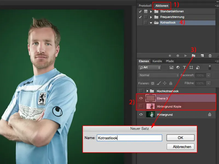
Task: Click the Create new action icon
Action: click(202, 56)
